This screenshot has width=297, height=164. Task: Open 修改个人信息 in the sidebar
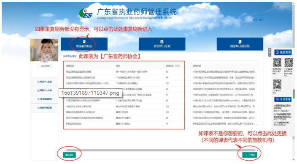(x=45, y=82)
